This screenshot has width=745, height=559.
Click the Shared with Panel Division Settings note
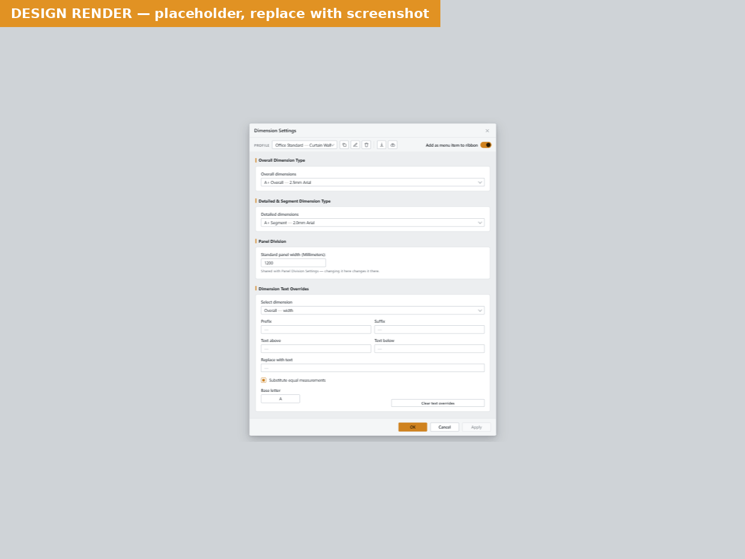(x=320, y=271)
